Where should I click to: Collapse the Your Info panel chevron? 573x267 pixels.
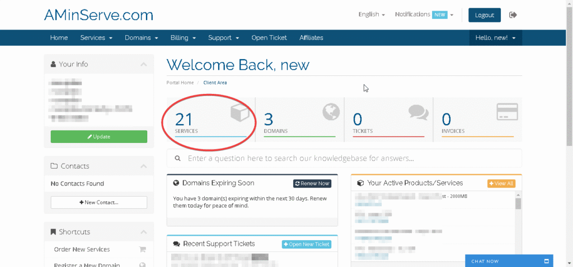click(x=144, y=64)
